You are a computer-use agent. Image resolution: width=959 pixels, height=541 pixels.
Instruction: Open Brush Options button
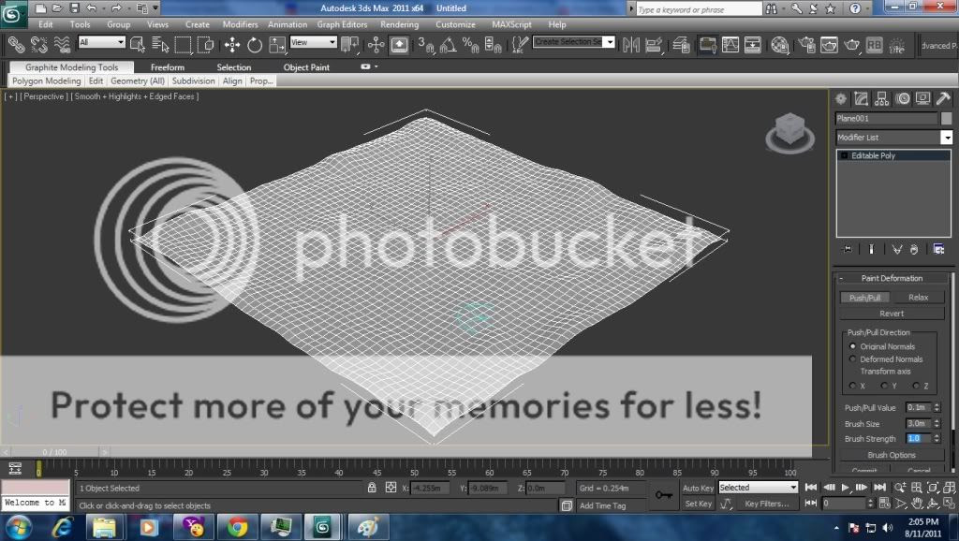click(x=892, y=455)
